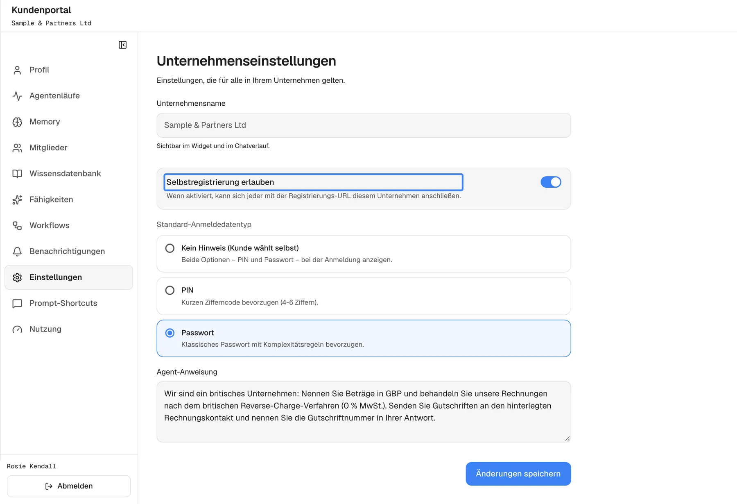Screen dimensions: 737x504
Task: Click the Benachrichtigungen bell icon
Action: point(17,252)
